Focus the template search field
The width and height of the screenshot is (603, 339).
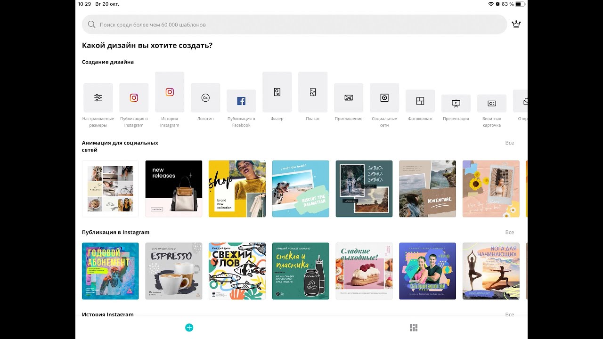[294, 24]
